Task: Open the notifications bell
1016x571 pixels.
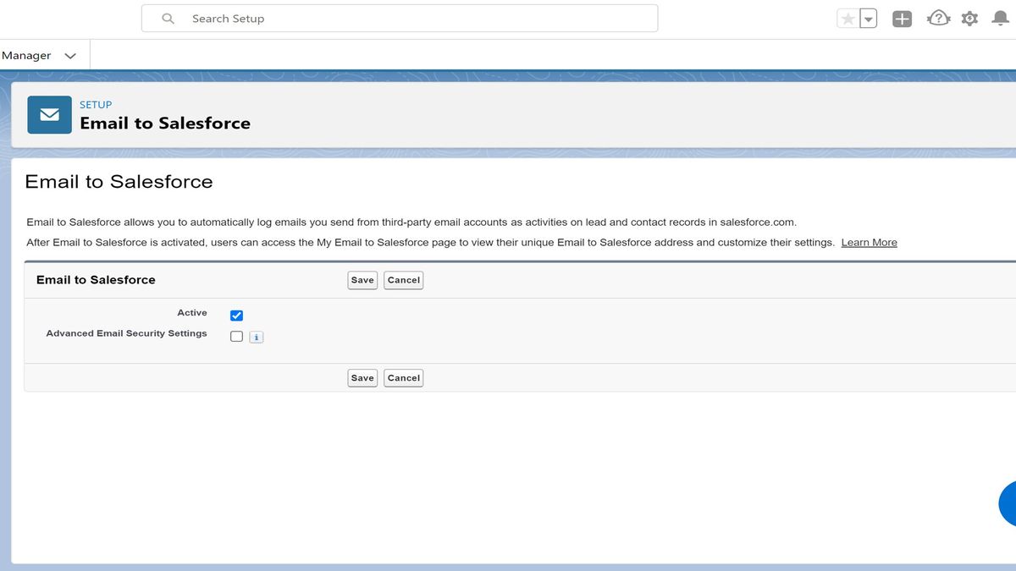Action: tap(1000, 18)
